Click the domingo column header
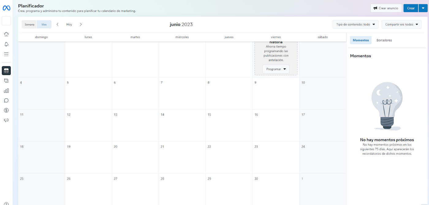The width and height of the screenshot is (429, 205). coord(41,37)
